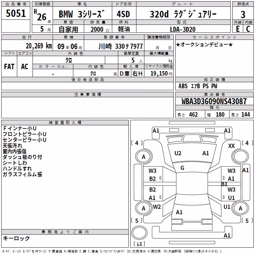This screenshot has width=255, height=255.
Task: Click the オークションデビュー sales point text
Action: pos(204,44)
